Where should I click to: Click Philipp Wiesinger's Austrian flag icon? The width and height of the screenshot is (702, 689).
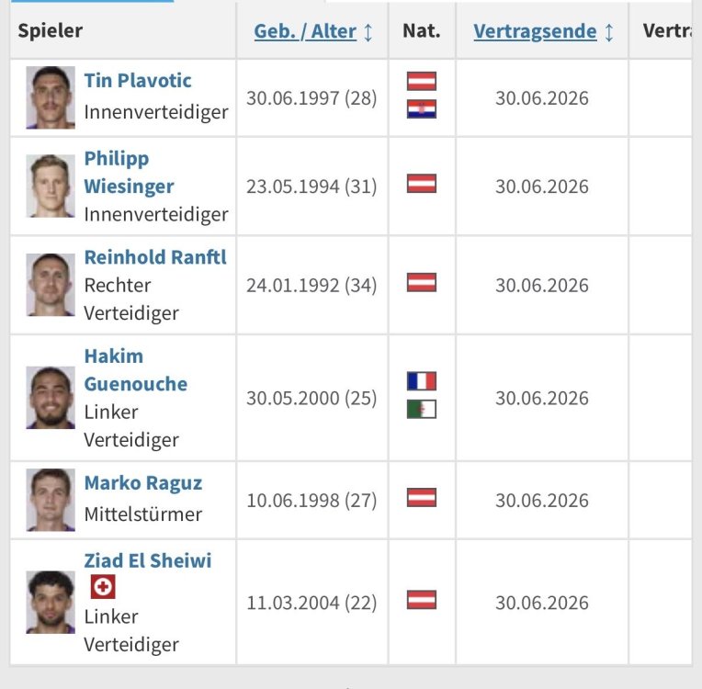(x=422, y=183)
